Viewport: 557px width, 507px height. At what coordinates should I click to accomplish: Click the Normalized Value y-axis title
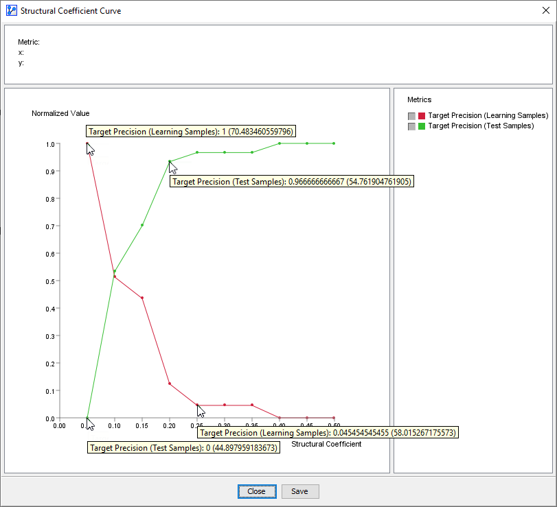coord(60,113)
